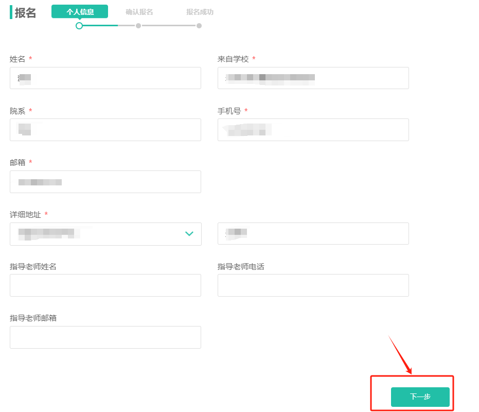Click the green progress line after step one
This screenshot has width=479, height=412.
100,25
